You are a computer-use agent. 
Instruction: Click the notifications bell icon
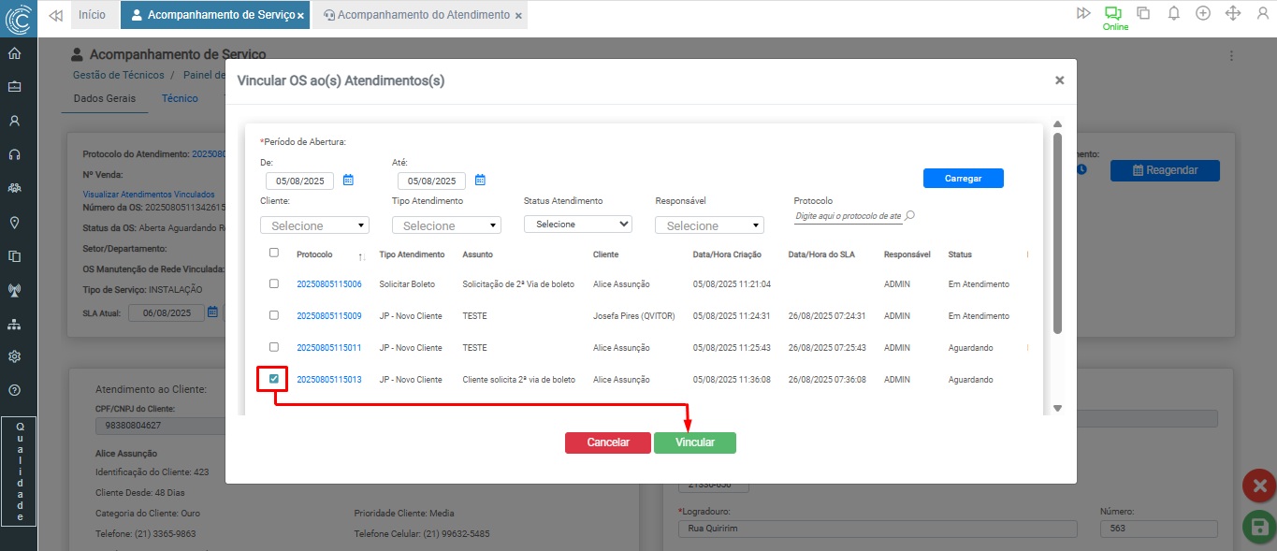pos(1173,13)
